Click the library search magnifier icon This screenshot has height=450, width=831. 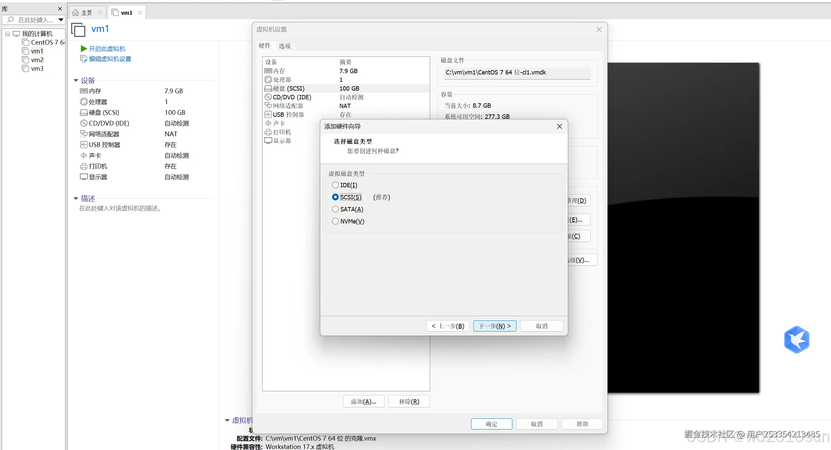(11, 20)
